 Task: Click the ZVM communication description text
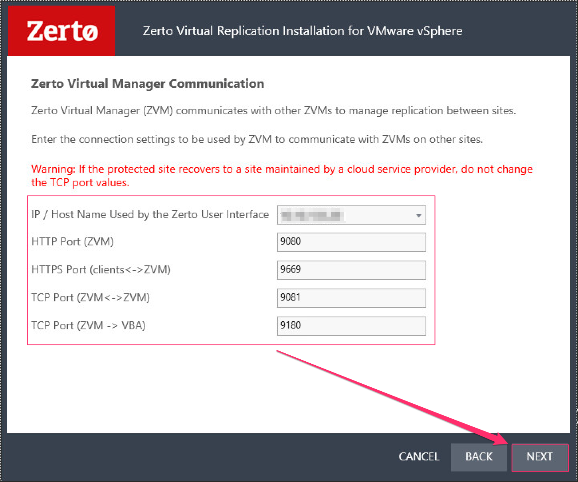click(273, 111)
